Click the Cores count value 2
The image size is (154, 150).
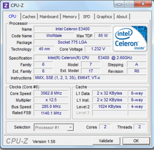105,127
